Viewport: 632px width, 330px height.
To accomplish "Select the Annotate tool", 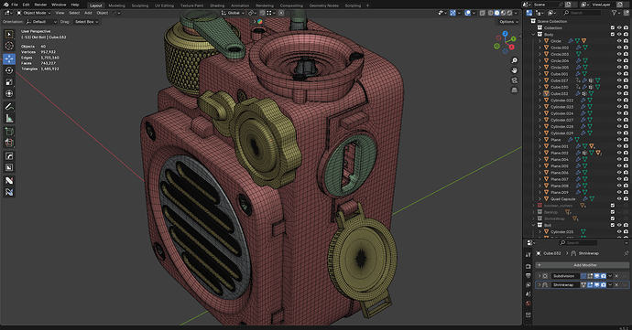I will tap(9, 107).
